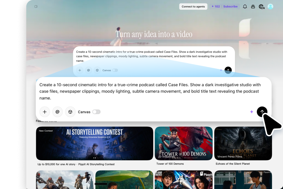Submit prompt with enlarged black arrow button

pos(262,112)
